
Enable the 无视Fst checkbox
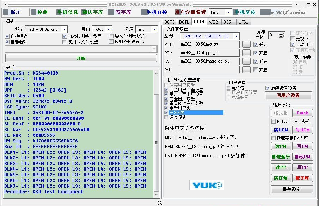pyautogui.click(x=292, y=39)
